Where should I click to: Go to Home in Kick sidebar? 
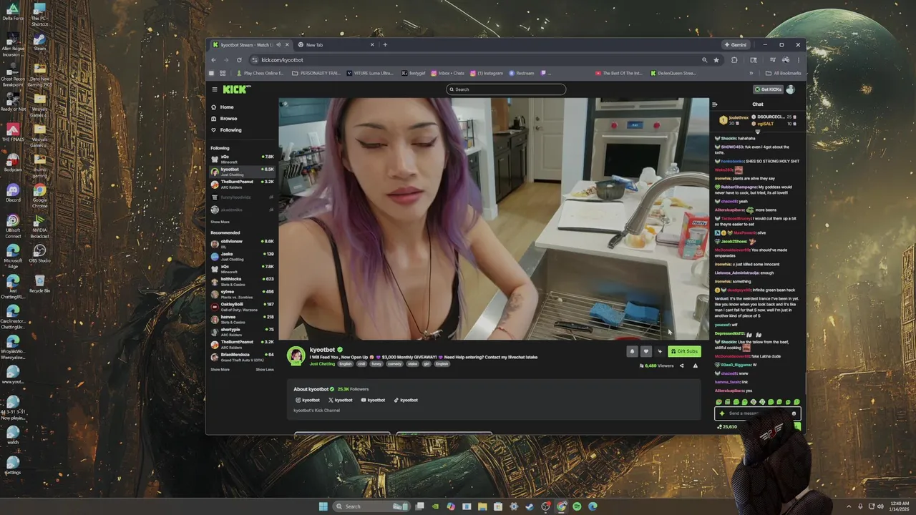coord(222,107)
